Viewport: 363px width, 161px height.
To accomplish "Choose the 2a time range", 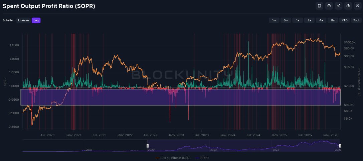I will 309,20.
